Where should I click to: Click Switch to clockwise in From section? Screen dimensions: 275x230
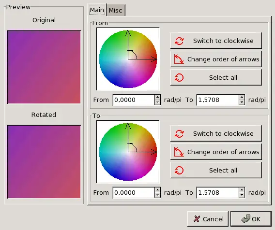click(x=216, y=41)
